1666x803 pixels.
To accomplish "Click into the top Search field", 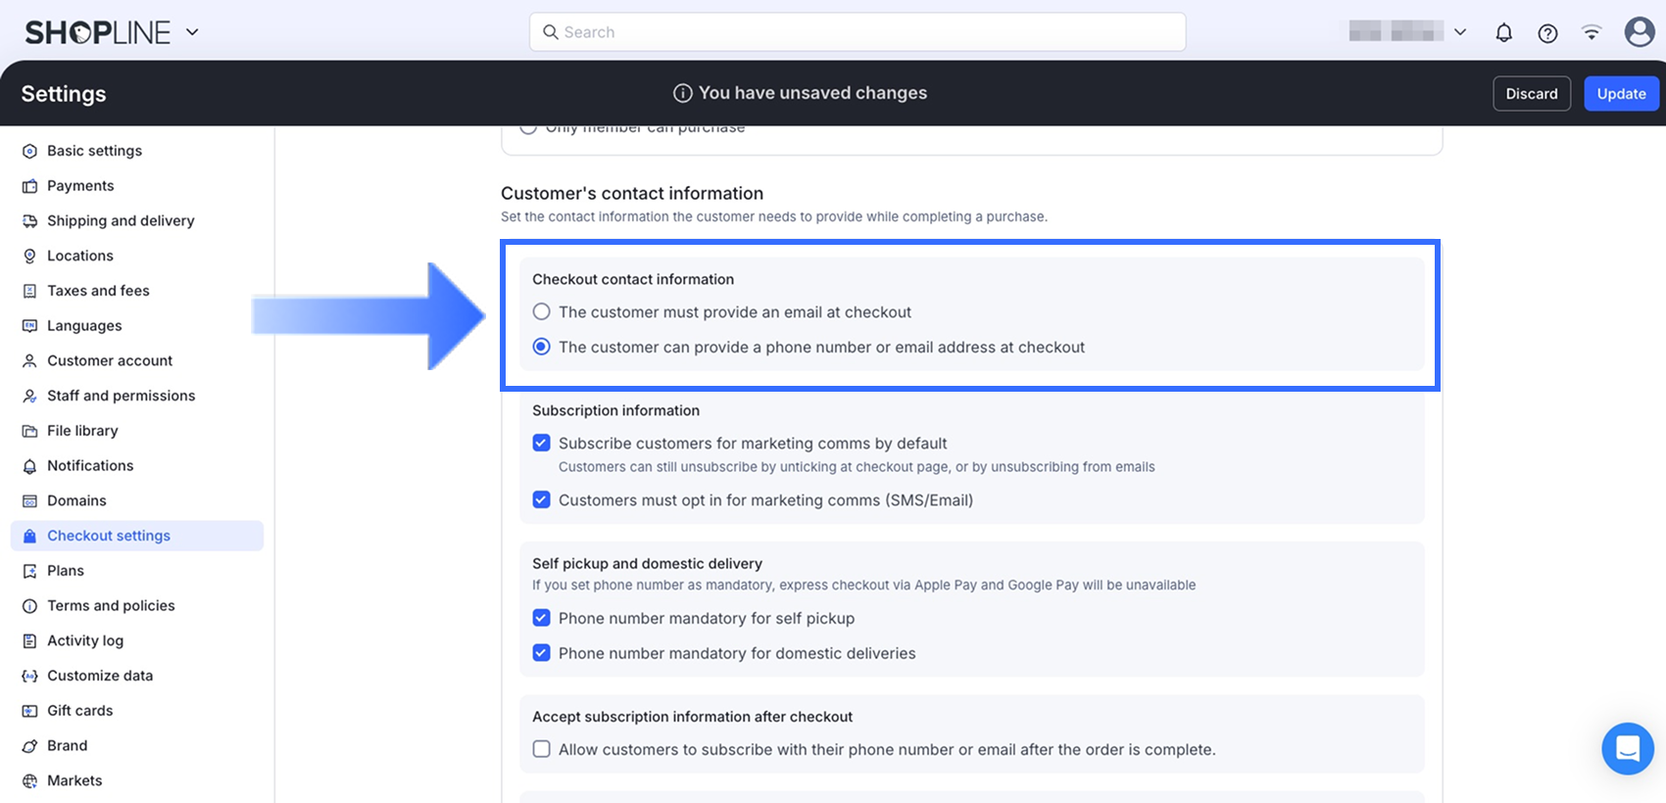I will coord(857,32).
